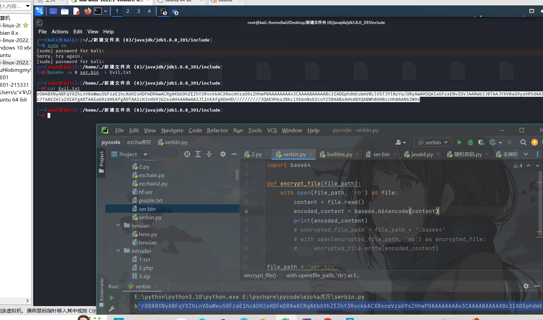
Task: Switch to workspace 3 in Kali panel
Action: pyautogui.click(x=139, y=11)
